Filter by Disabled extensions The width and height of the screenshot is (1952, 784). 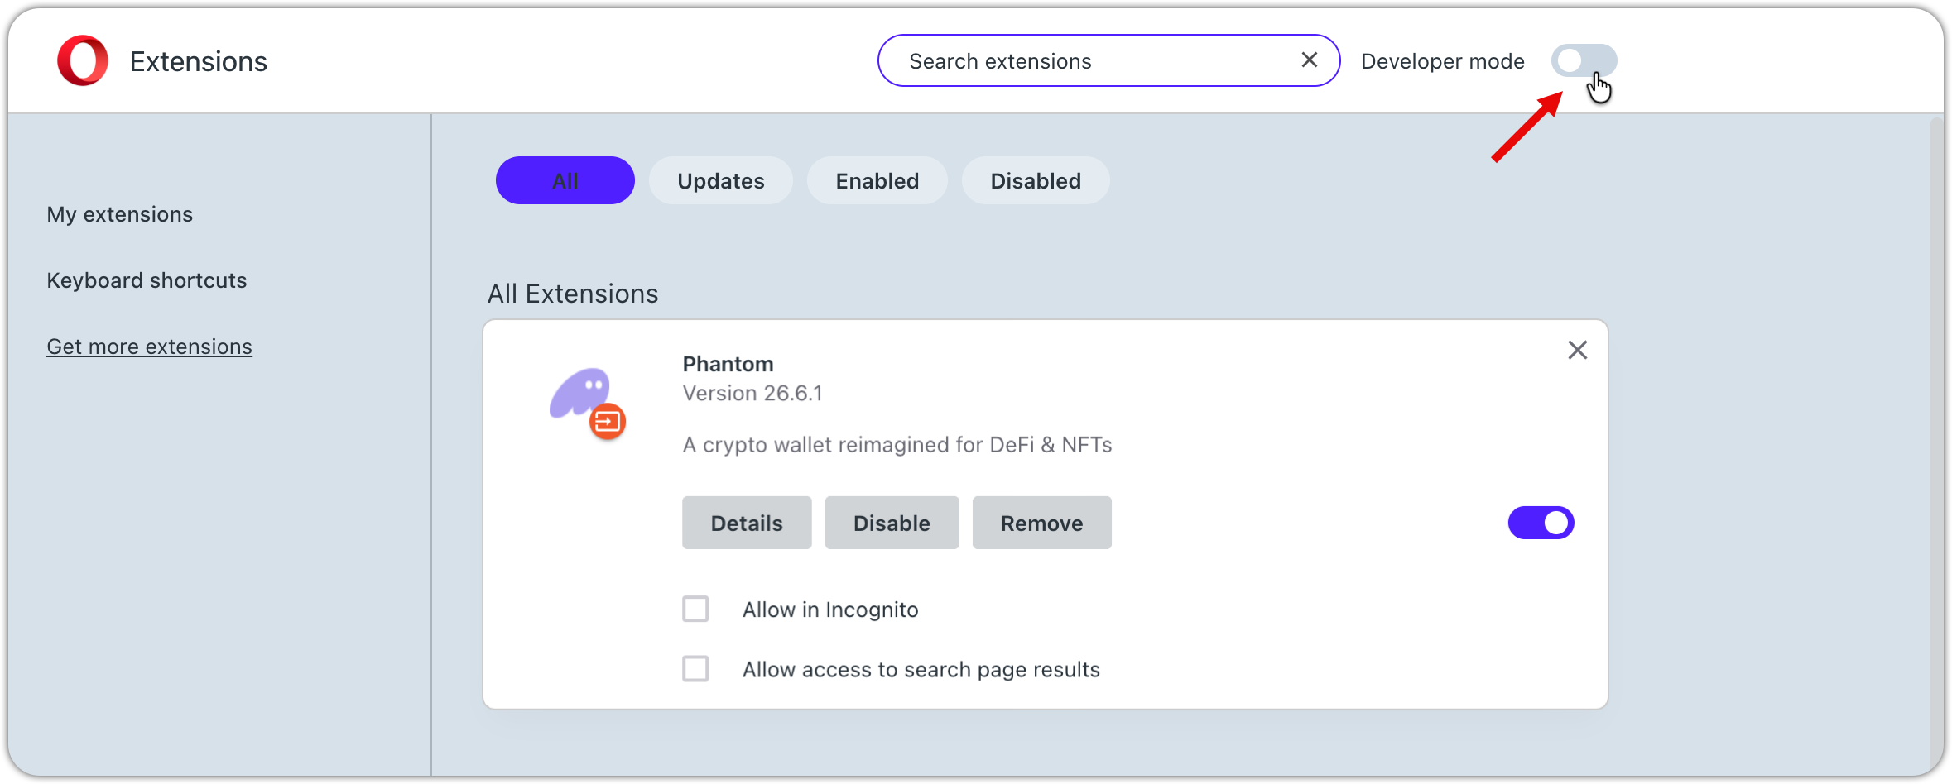coord(1035,180)
